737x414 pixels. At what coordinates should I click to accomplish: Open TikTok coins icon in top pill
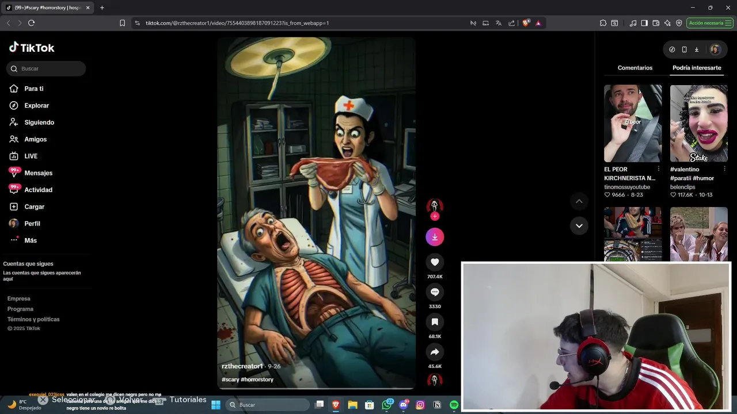click(x=672, y=49)
